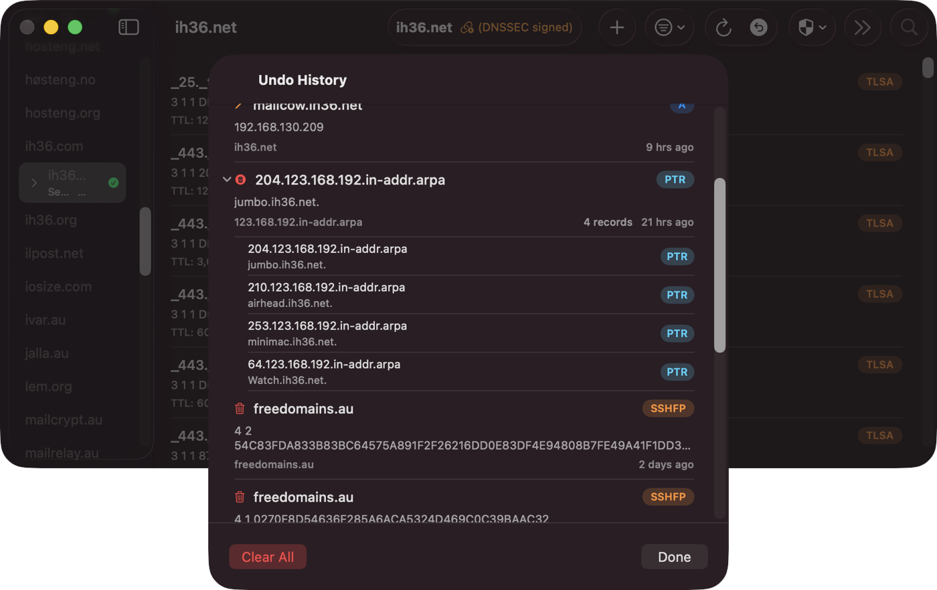Open the search icon in the toolbar

tap(908, 27)
